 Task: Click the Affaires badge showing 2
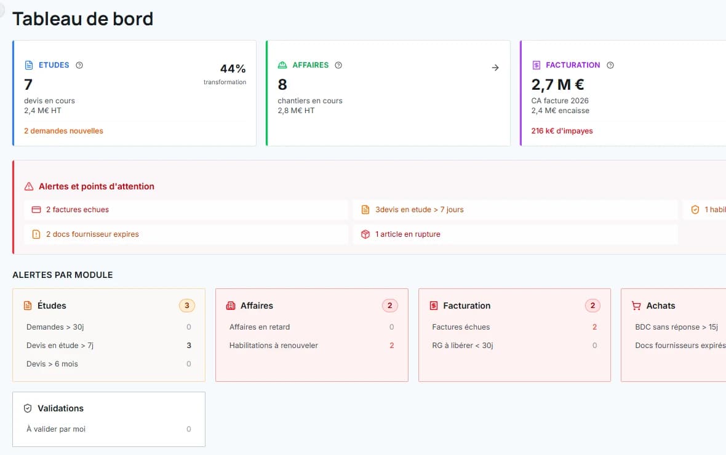(390, 306)
